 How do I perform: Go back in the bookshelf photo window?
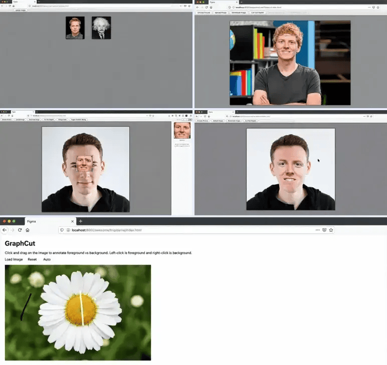(x=198, y=8)
